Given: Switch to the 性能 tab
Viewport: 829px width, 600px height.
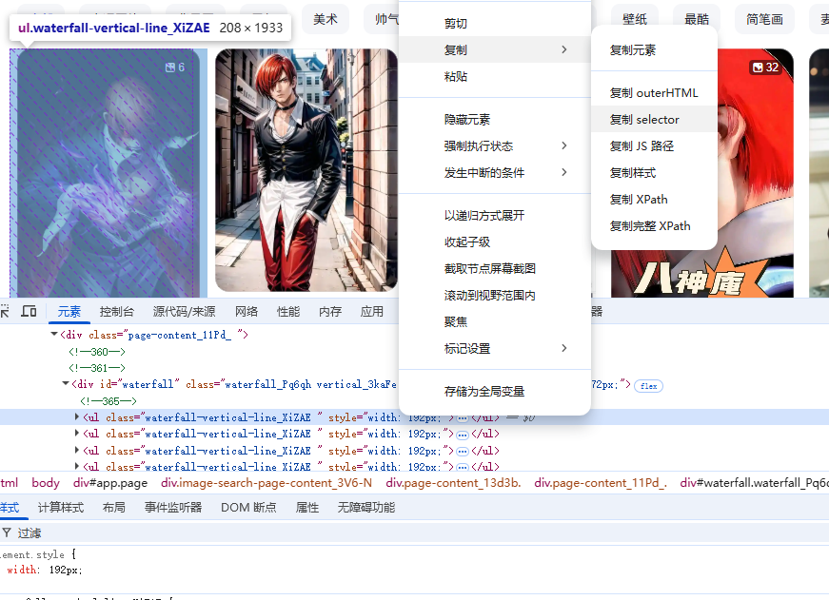Looking at the screenshot, I should tap(288, 312).
